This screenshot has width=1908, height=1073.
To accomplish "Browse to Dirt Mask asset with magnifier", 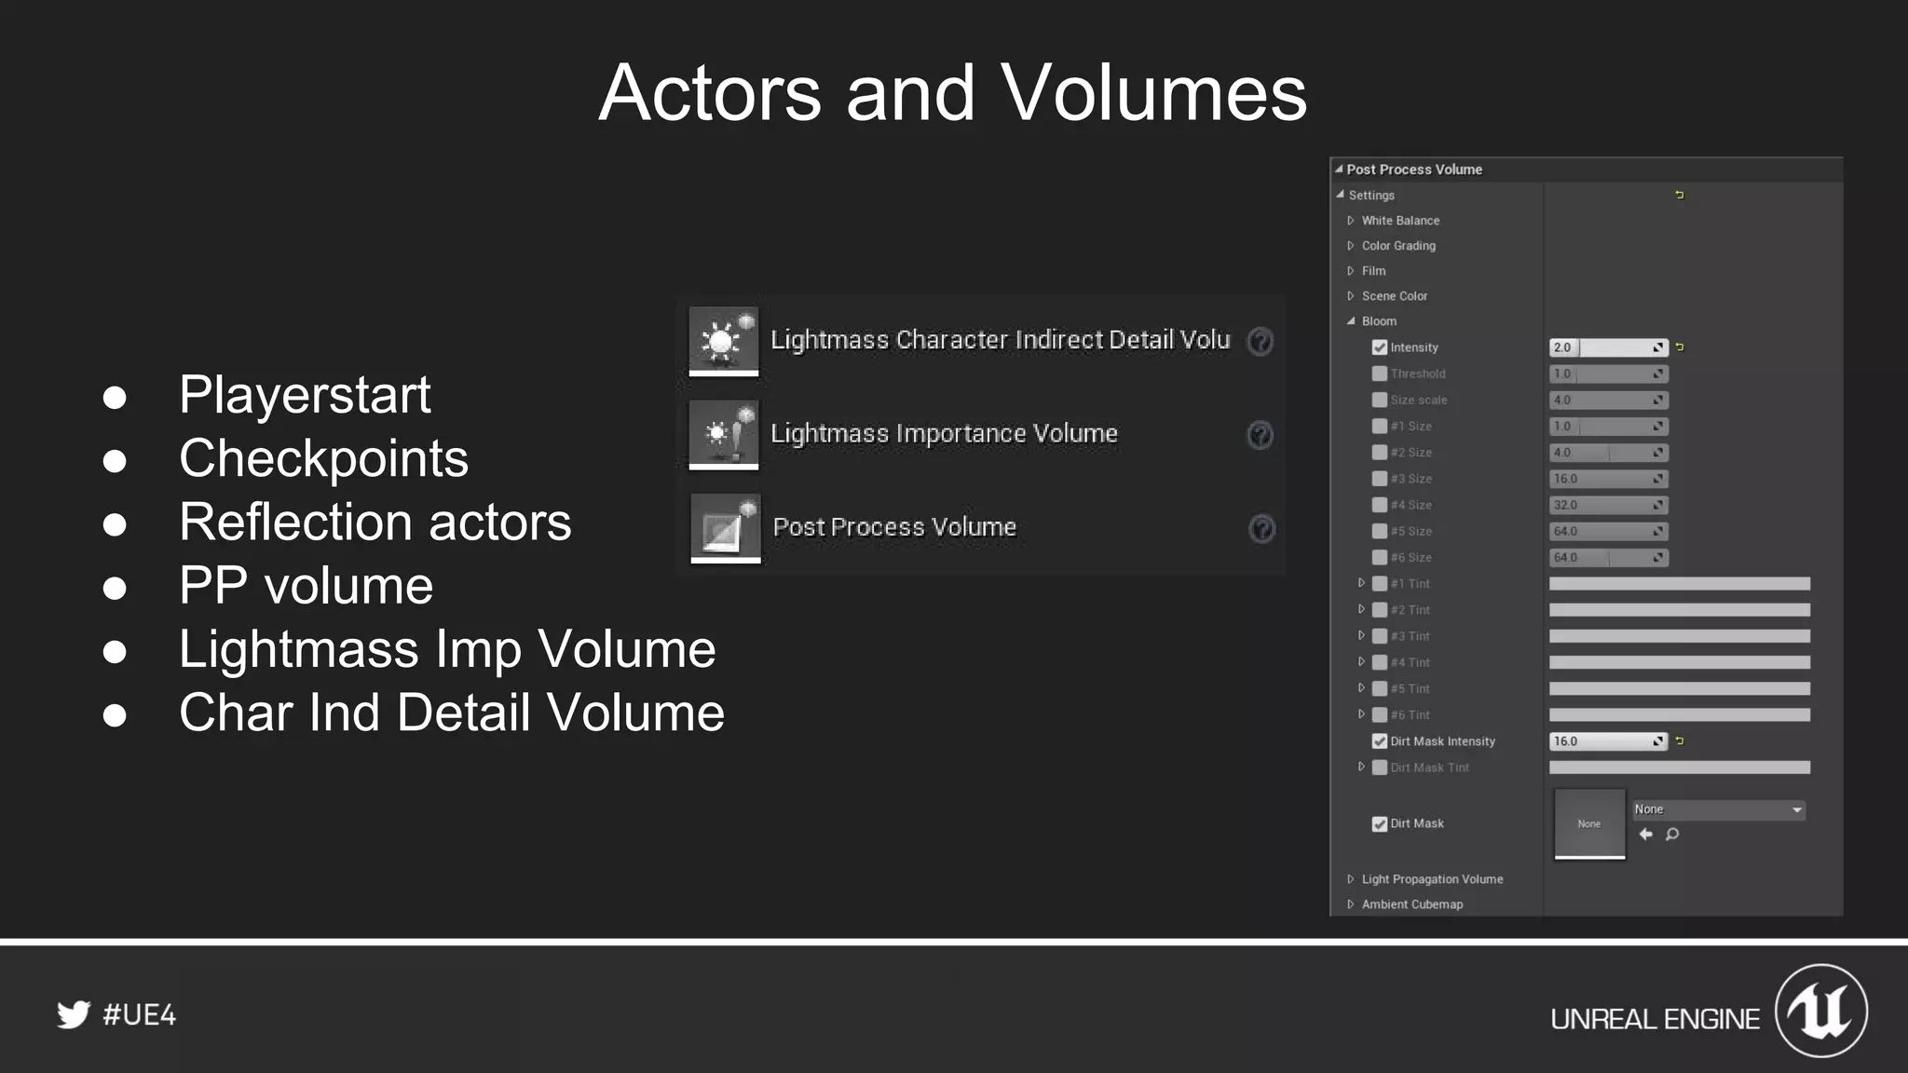I will click(x=1672, y=835).
